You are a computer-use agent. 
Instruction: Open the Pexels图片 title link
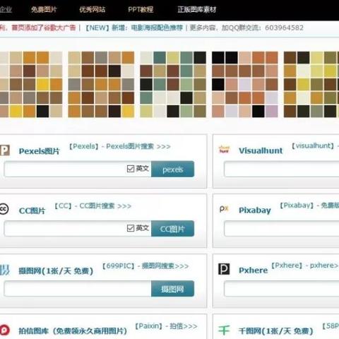(x=39, y=151)
